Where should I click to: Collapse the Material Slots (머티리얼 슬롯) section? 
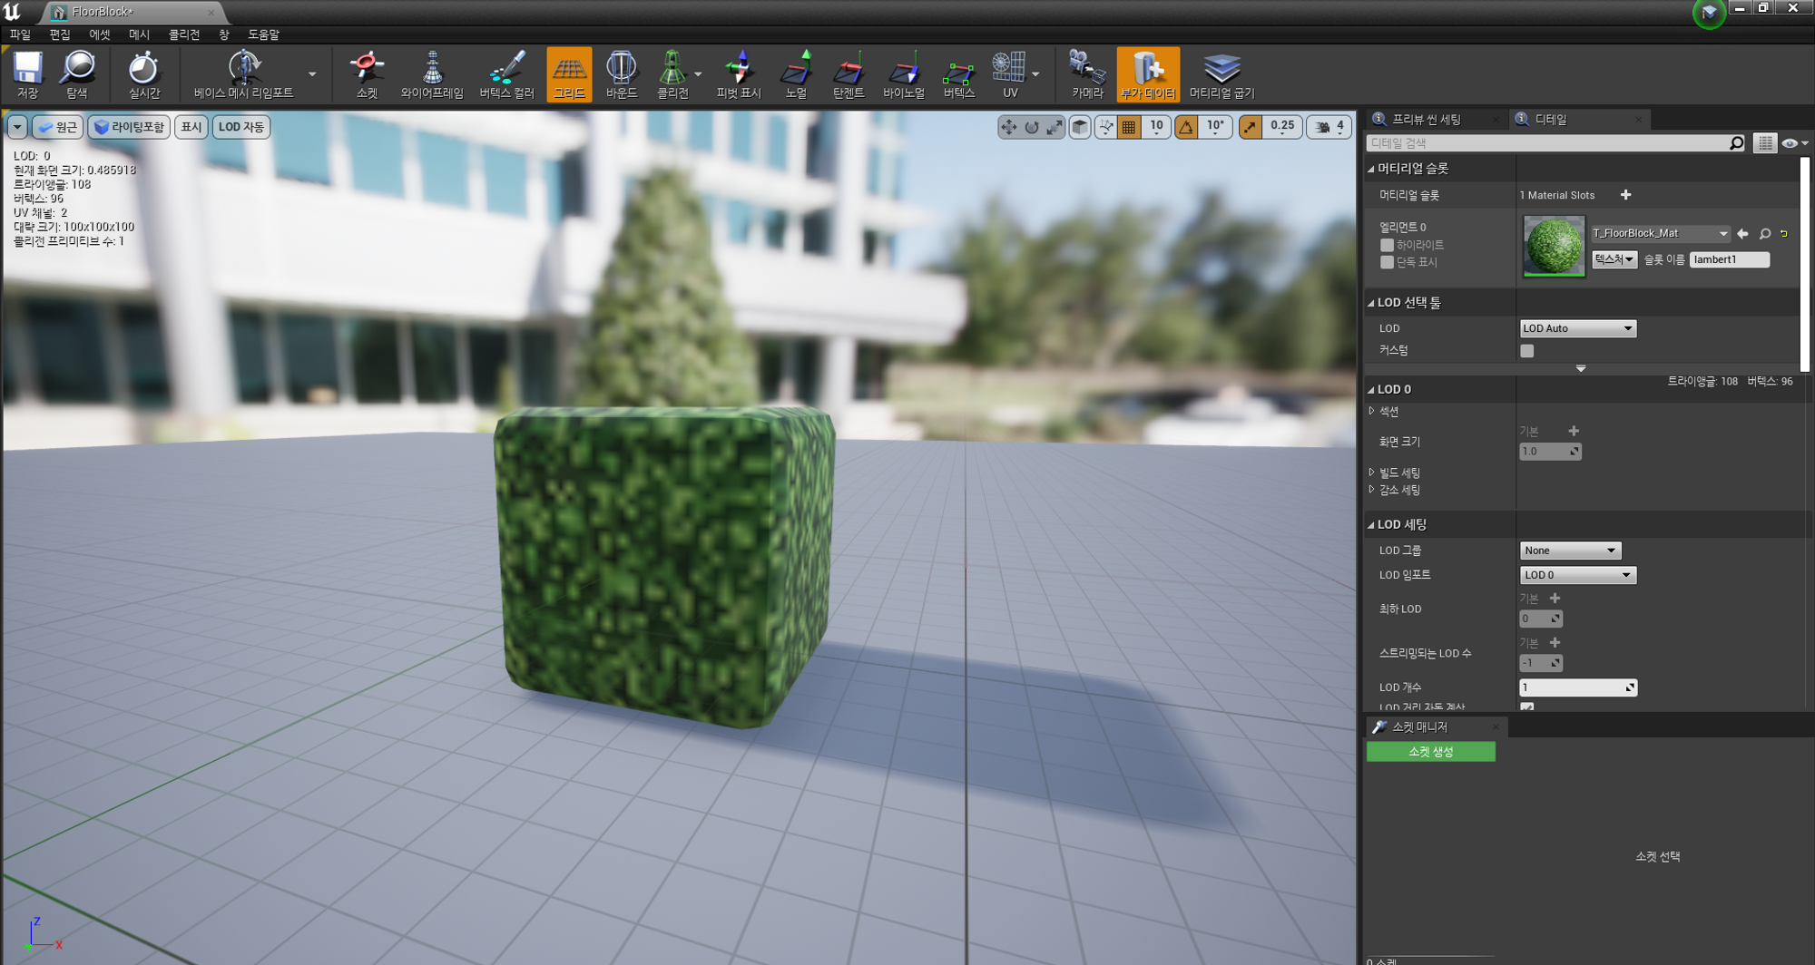(1370, 169)
